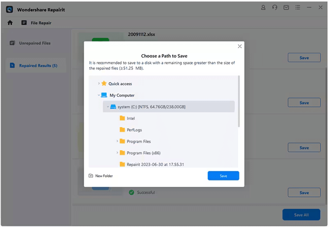Click the Wondershare Repairit logo icon
Viewport: 329px width, 227px height.
(x=9, y=10)
